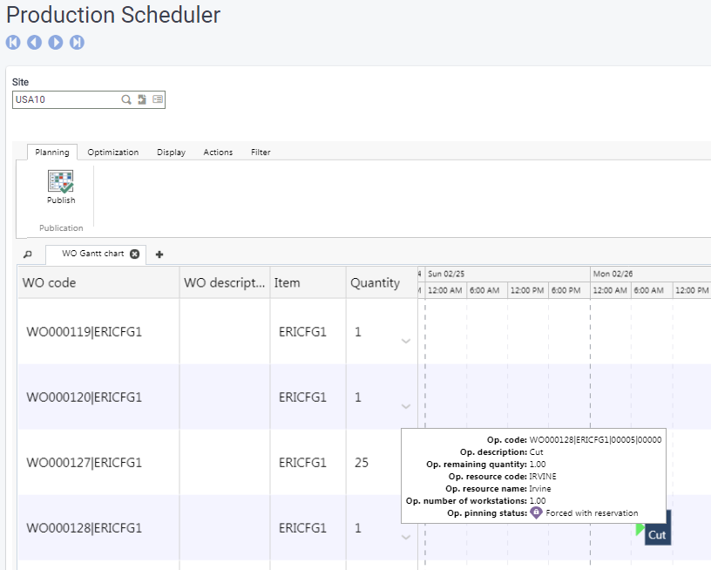Screen dimensions: 711x570
Task: Click the Site jump-to icon
Action: pyautogui.click(x=142, y=100)
